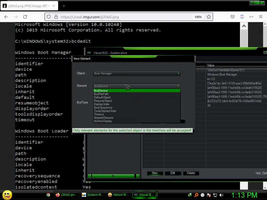Select the \Device\HarddiskVolume1(Y:) value row
This screenshot has width=267, height=200.
click(x=236, y=70)
